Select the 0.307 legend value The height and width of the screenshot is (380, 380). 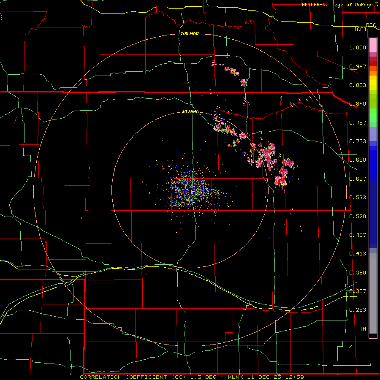point(358,291)
